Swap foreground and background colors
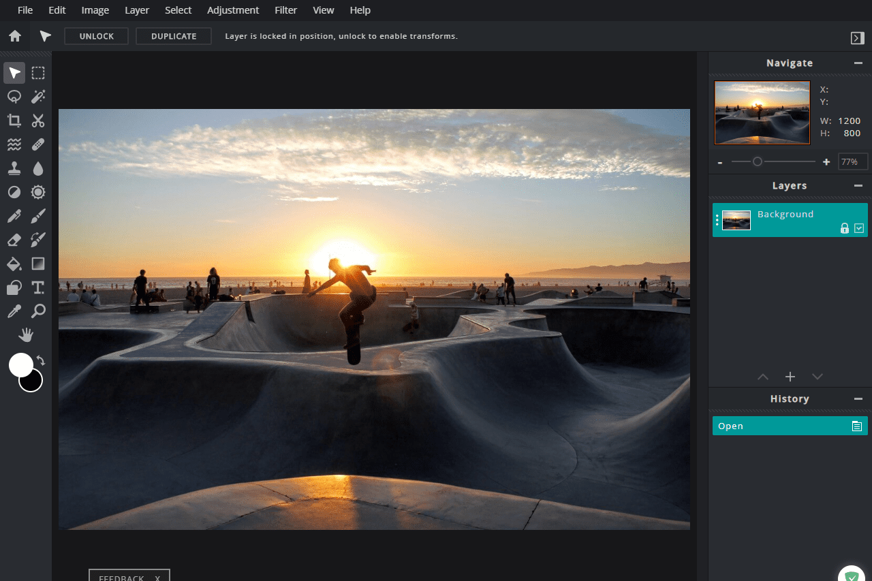The height and width of the screenshot is (581, 872). [x=41, y=360]
